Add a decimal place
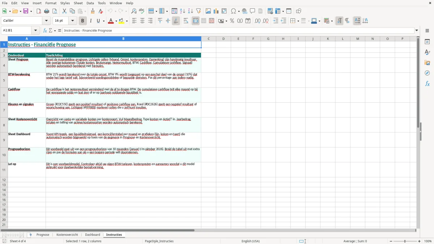 (x=258, y=21)
